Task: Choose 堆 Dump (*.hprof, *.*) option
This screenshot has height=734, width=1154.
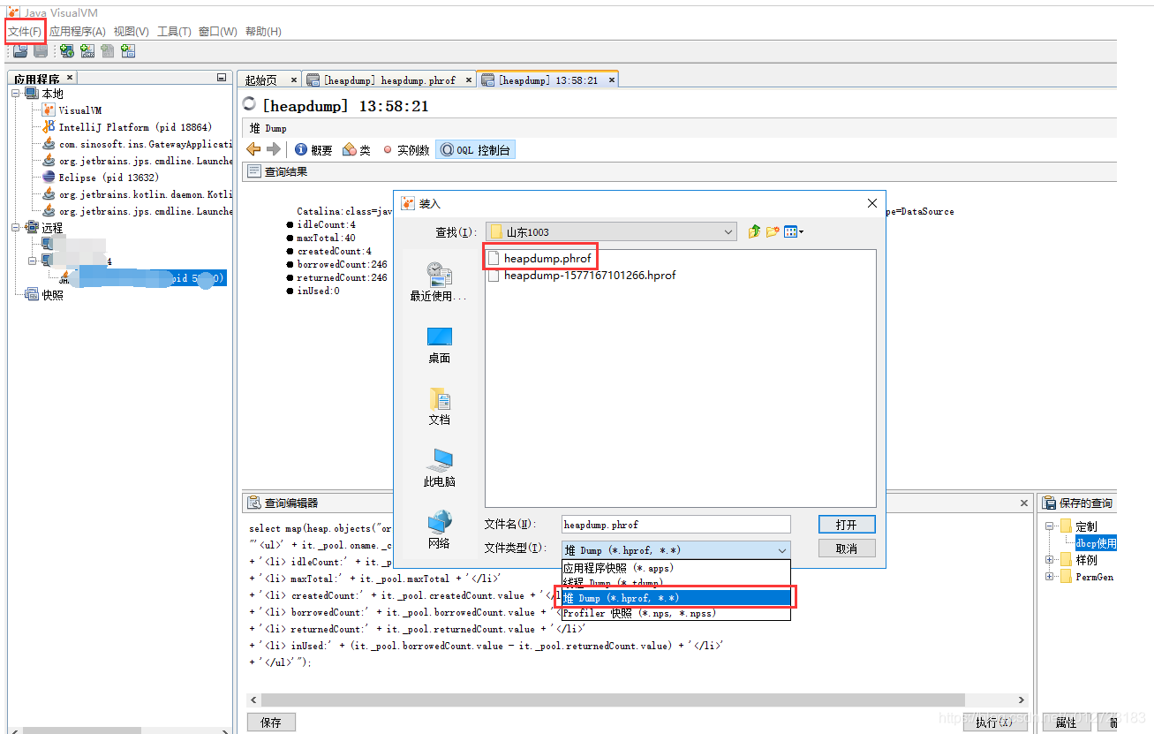Action: coord(675,598)
